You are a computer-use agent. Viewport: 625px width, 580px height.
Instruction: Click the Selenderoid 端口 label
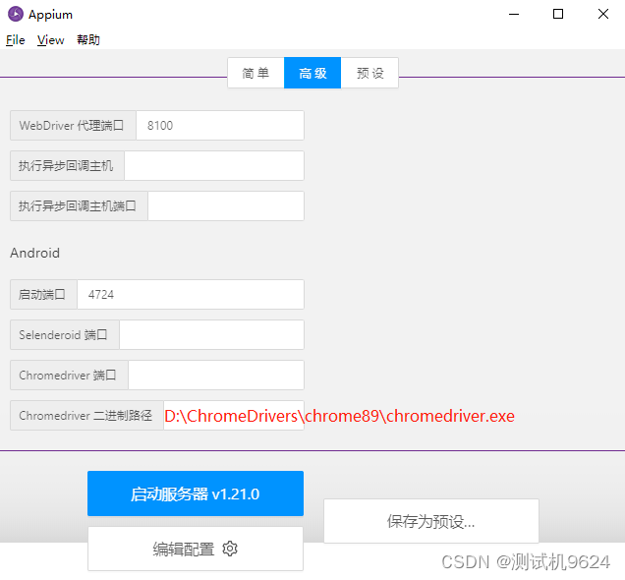(63, 335)
